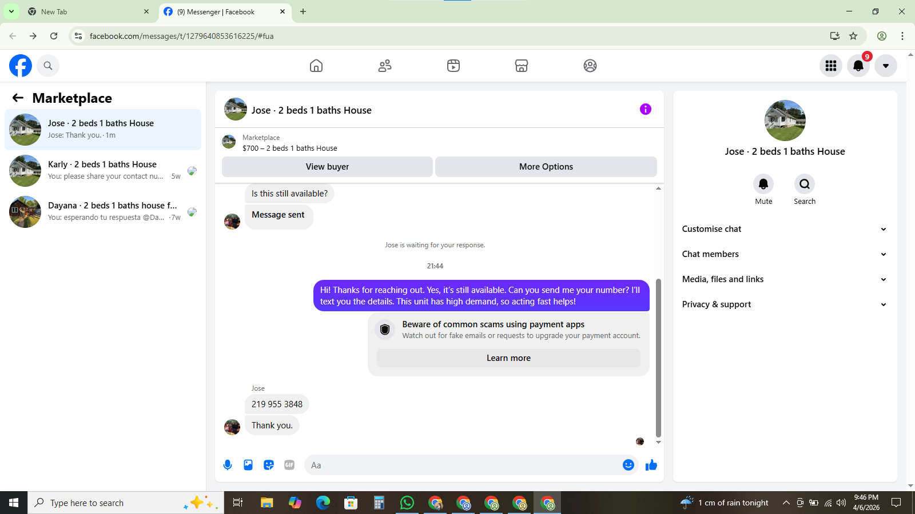Open the Marketplace storefront icon
Viewport: 915px width, 514px height.
pyautogui.click(x=522, y=66)
